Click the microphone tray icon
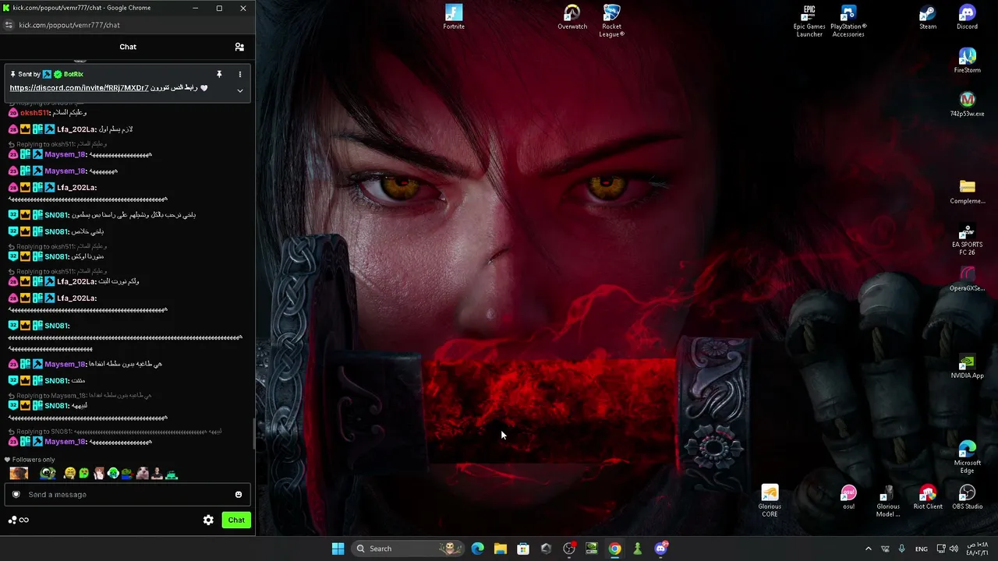The height and width of the screenshot is (561, 998). 901,549
